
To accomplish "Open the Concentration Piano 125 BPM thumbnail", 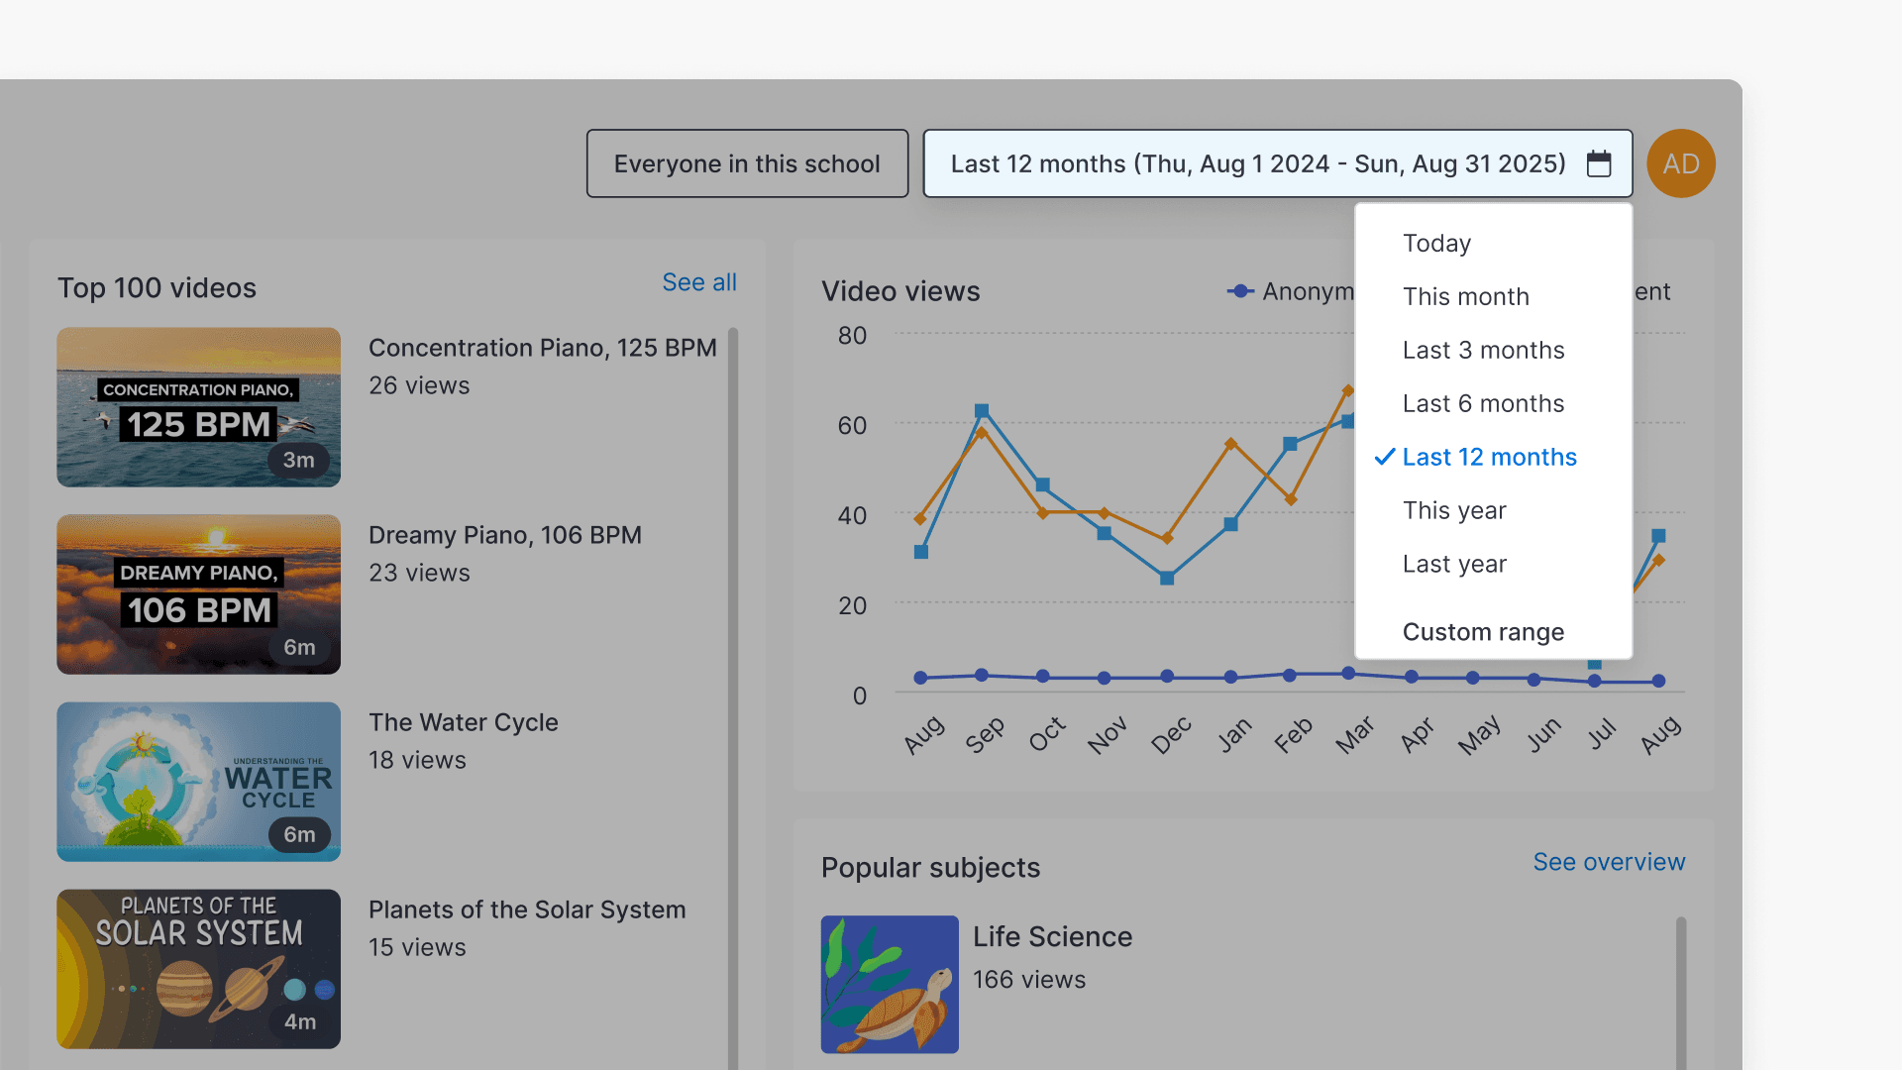I will point(198,407).
